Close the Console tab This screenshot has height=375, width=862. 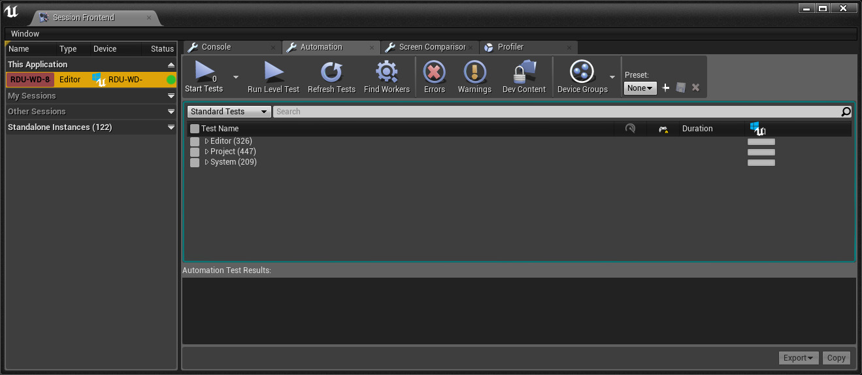pyautogui.click(x=273, y=48)
